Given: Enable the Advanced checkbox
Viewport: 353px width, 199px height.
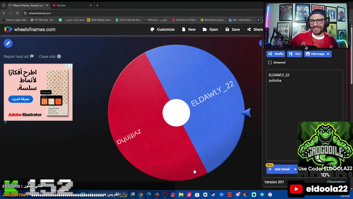Looking at the screenshot, I should (270, 62).
